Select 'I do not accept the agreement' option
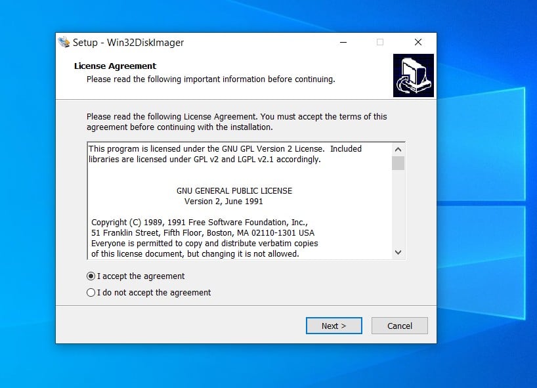537x388 pixels. pyautogui.click(x=91, y=292)
